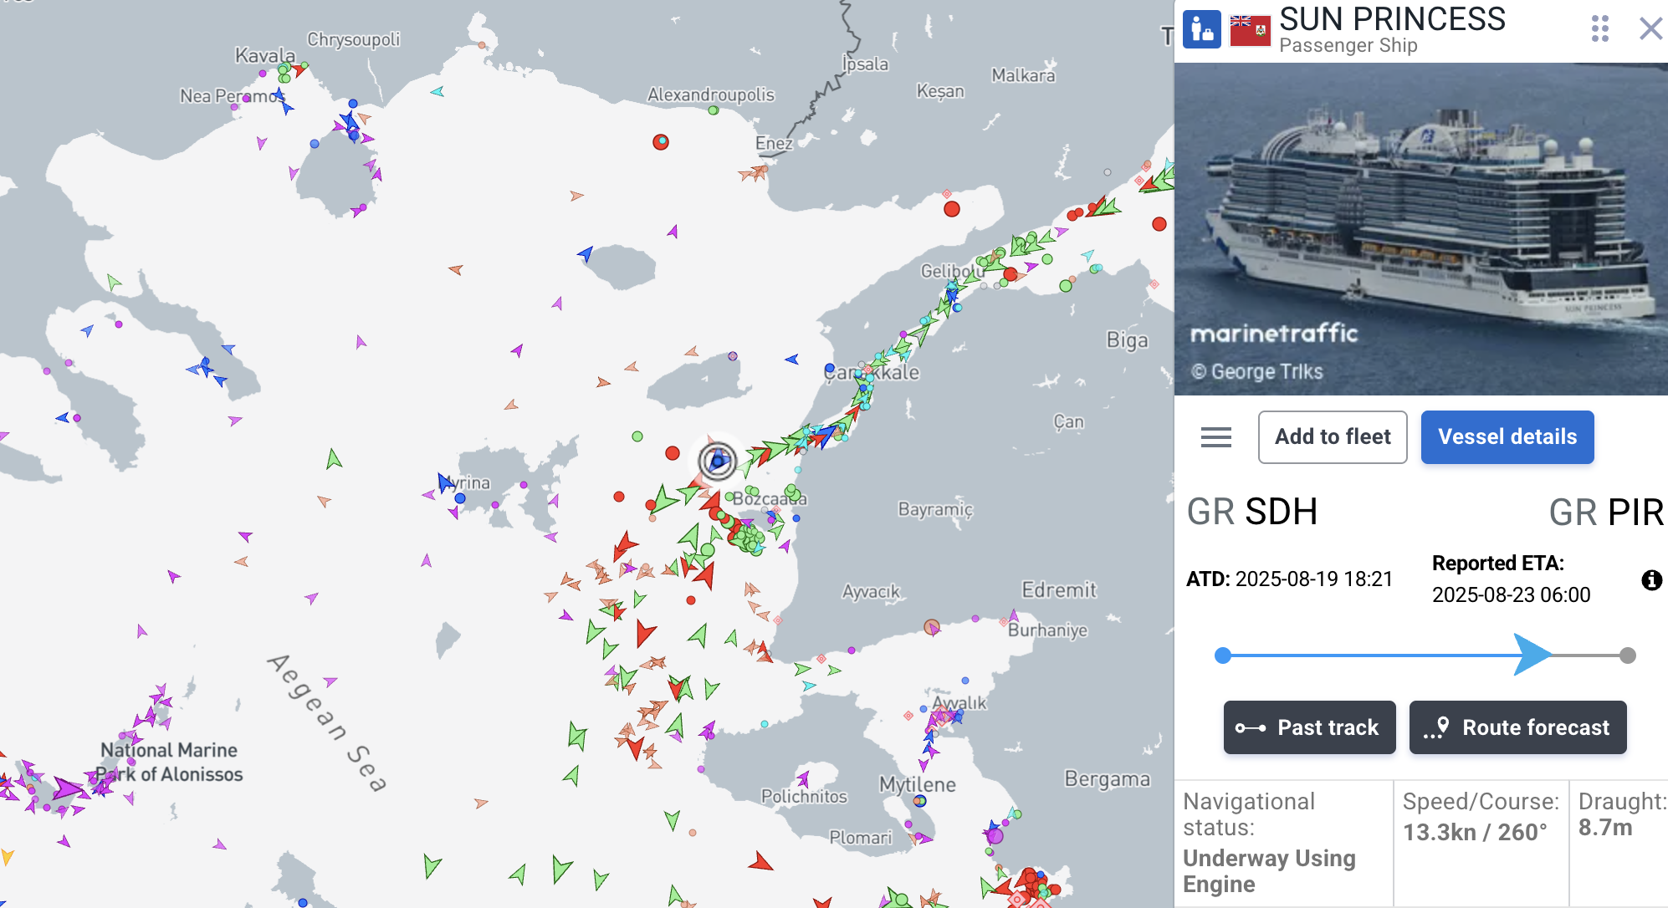Viewport: 1668px width, 908px height.
Task: Click Add to fleet button
Action: pyautogui.click(x=1333, y=437)
